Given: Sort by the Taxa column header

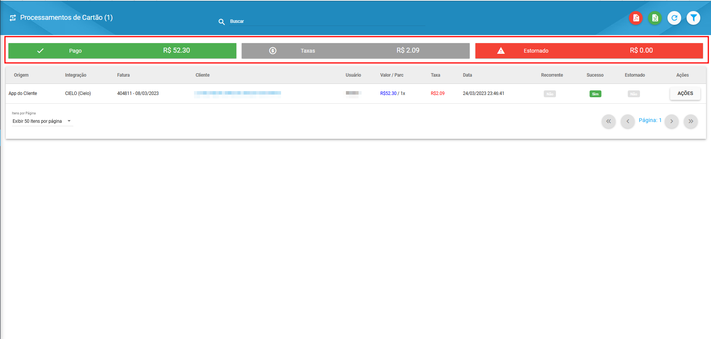Looking at the screenshot, I should [x=435, y=75].
